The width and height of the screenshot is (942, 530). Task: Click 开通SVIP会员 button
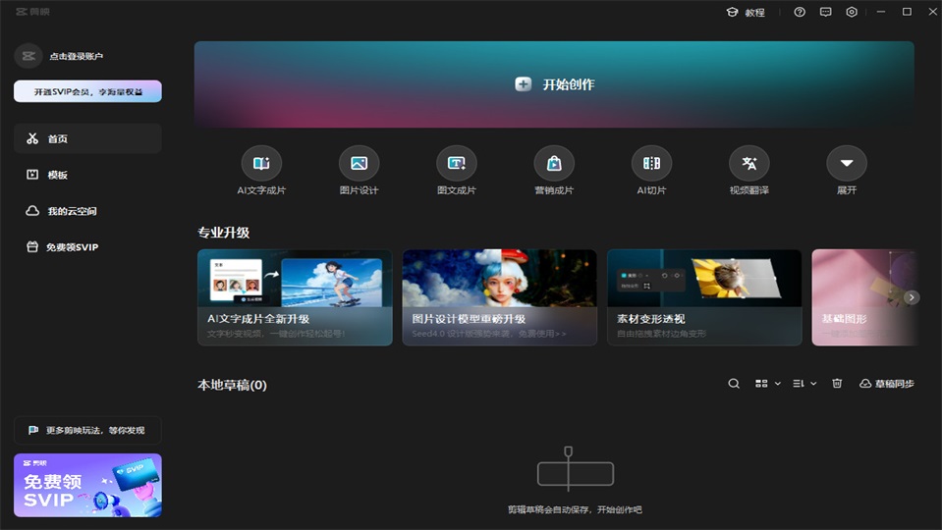pyautogui.click(x=87, y=92)
